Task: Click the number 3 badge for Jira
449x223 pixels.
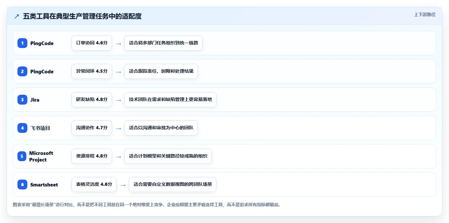Action: pyautogui.click(x=22, y=100)
